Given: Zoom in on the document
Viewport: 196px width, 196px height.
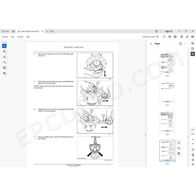Looking at the screenshot, I should click(x=193, y=160).
